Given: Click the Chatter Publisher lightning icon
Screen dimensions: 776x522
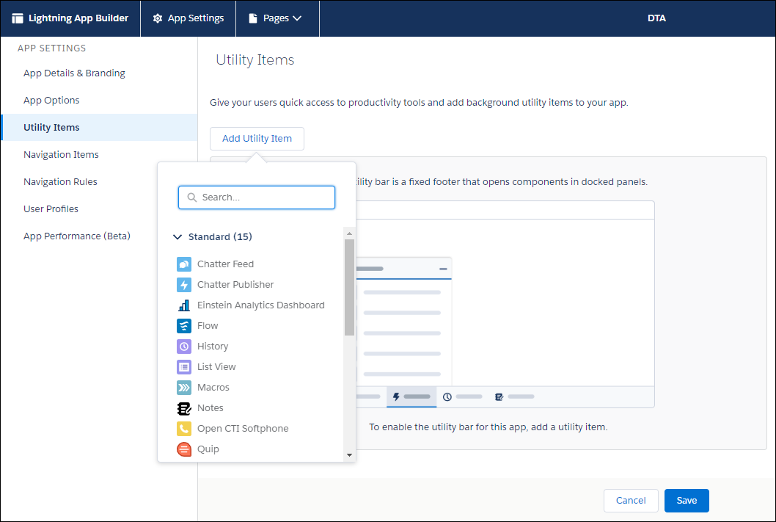Looking at the screenshot, I should [x=184, y=285].
